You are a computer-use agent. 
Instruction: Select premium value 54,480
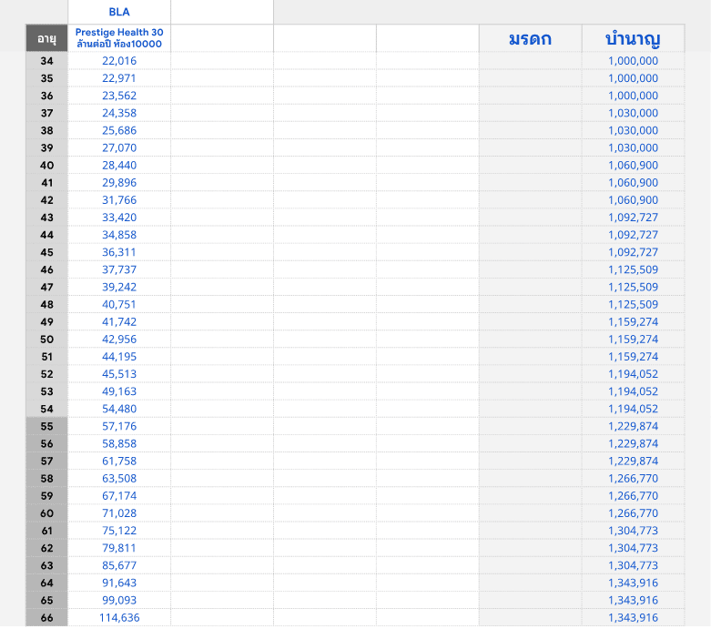(x=119, y=409)
